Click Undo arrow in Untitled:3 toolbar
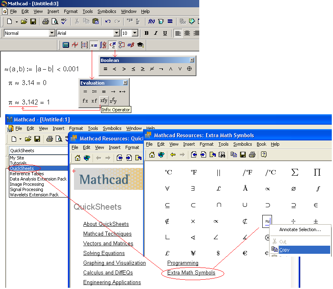 [x=108, y=21]
